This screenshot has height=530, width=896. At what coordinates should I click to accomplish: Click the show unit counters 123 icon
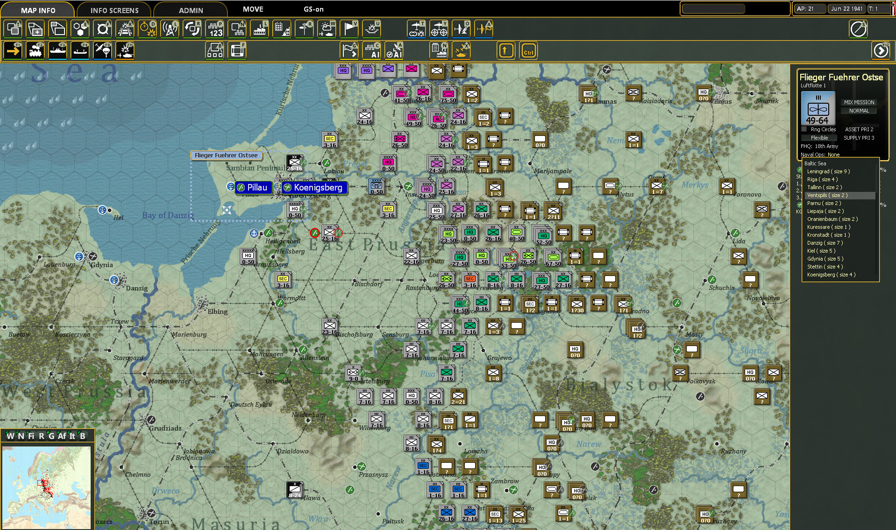[x=214, y=28]
